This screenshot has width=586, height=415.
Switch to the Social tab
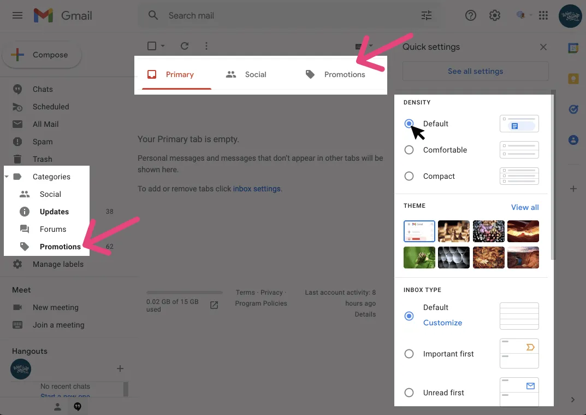click(255, 74)
